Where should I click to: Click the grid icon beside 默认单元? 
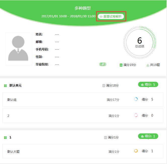pyautogui.click(x=5, y=86)
